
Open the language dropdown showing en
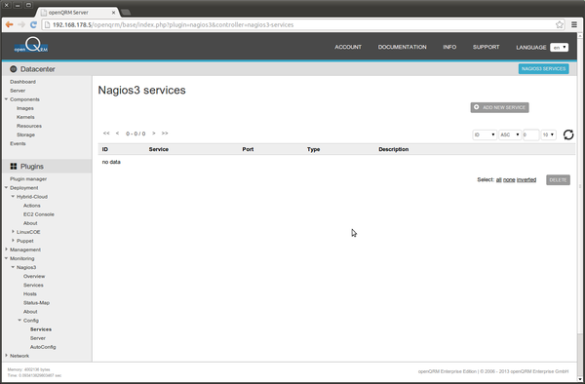click(x=559, y=48)
